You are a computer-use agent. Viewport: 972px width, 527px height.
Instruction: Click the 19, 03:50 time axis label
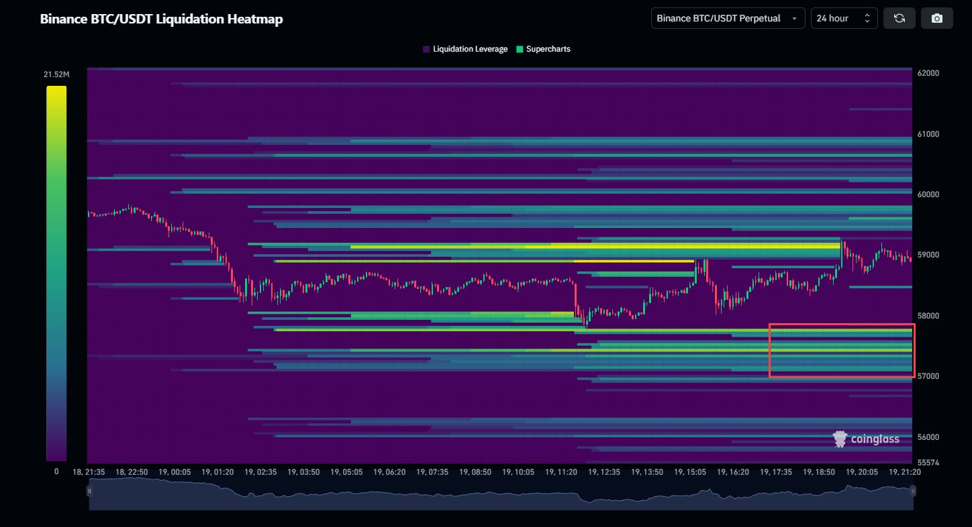point(305,472)
